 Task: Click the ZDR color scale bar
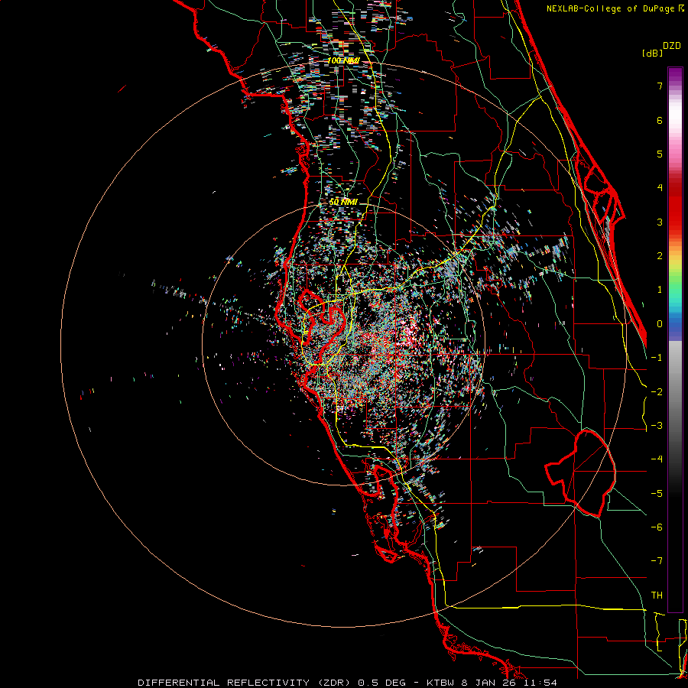(x=675, y=339)
